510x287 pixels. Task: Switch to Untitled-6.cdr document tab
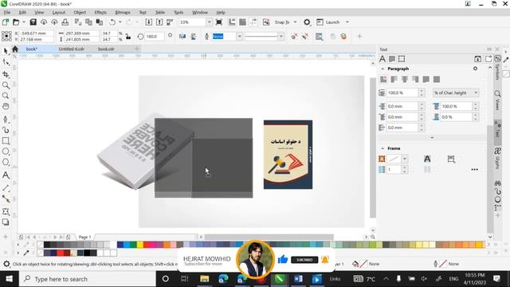coord(72,49)
